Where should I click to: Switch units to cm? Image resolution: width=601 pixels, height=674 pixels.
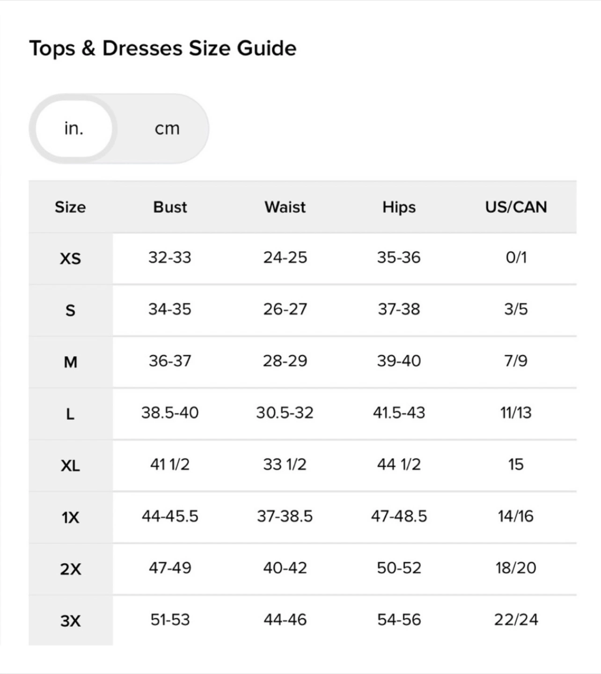(x=167, y=128)
